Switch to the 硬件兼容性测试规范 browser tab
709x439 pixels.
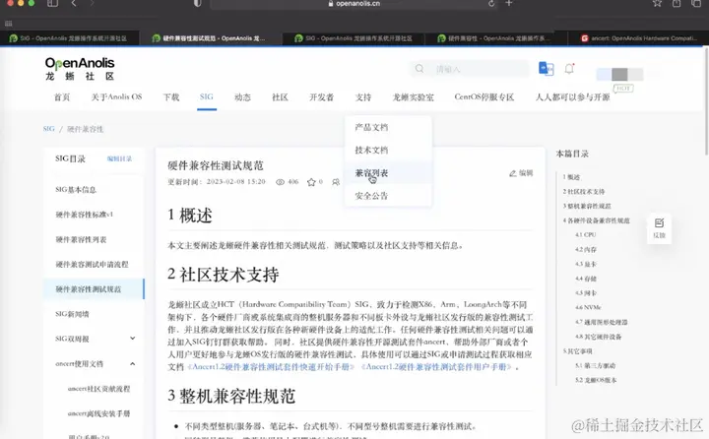(x=210, y=38)
